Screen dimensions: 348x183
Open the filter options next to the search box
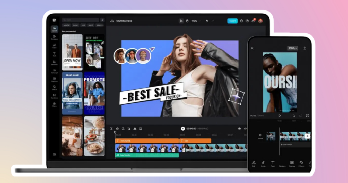(x=102, y=20)
